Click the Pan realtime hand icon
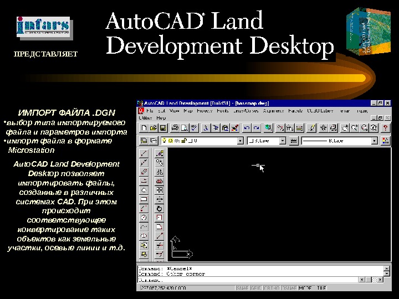The height and width of the screenshot is (299, 399). (344, 128)
